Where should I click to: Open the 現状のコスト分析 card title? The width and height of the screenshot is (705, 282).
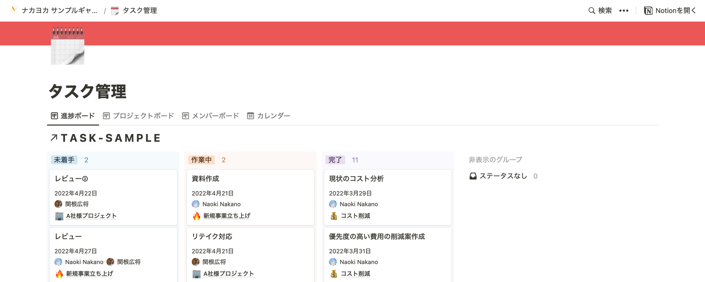point(356,179)
